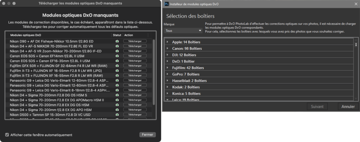360x142 pixels.
Task: Expand DxO: 1 Boîtier
Action: point(167,61)
